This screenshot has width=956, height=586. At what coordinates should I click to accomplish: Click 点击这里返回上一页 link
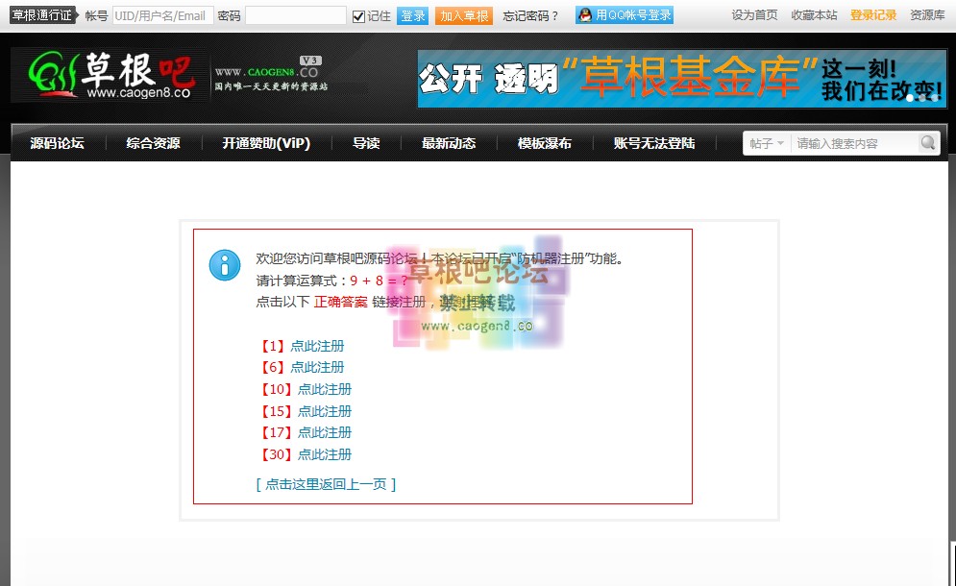pyautogui.click(x=326, y=484)
